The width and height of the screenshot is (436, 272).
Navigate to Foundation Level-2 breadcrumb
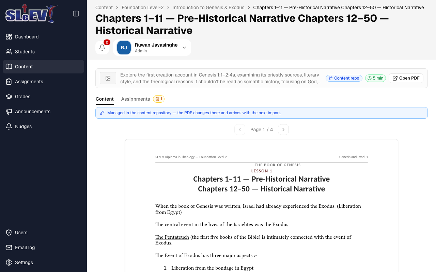pos(143,7)
